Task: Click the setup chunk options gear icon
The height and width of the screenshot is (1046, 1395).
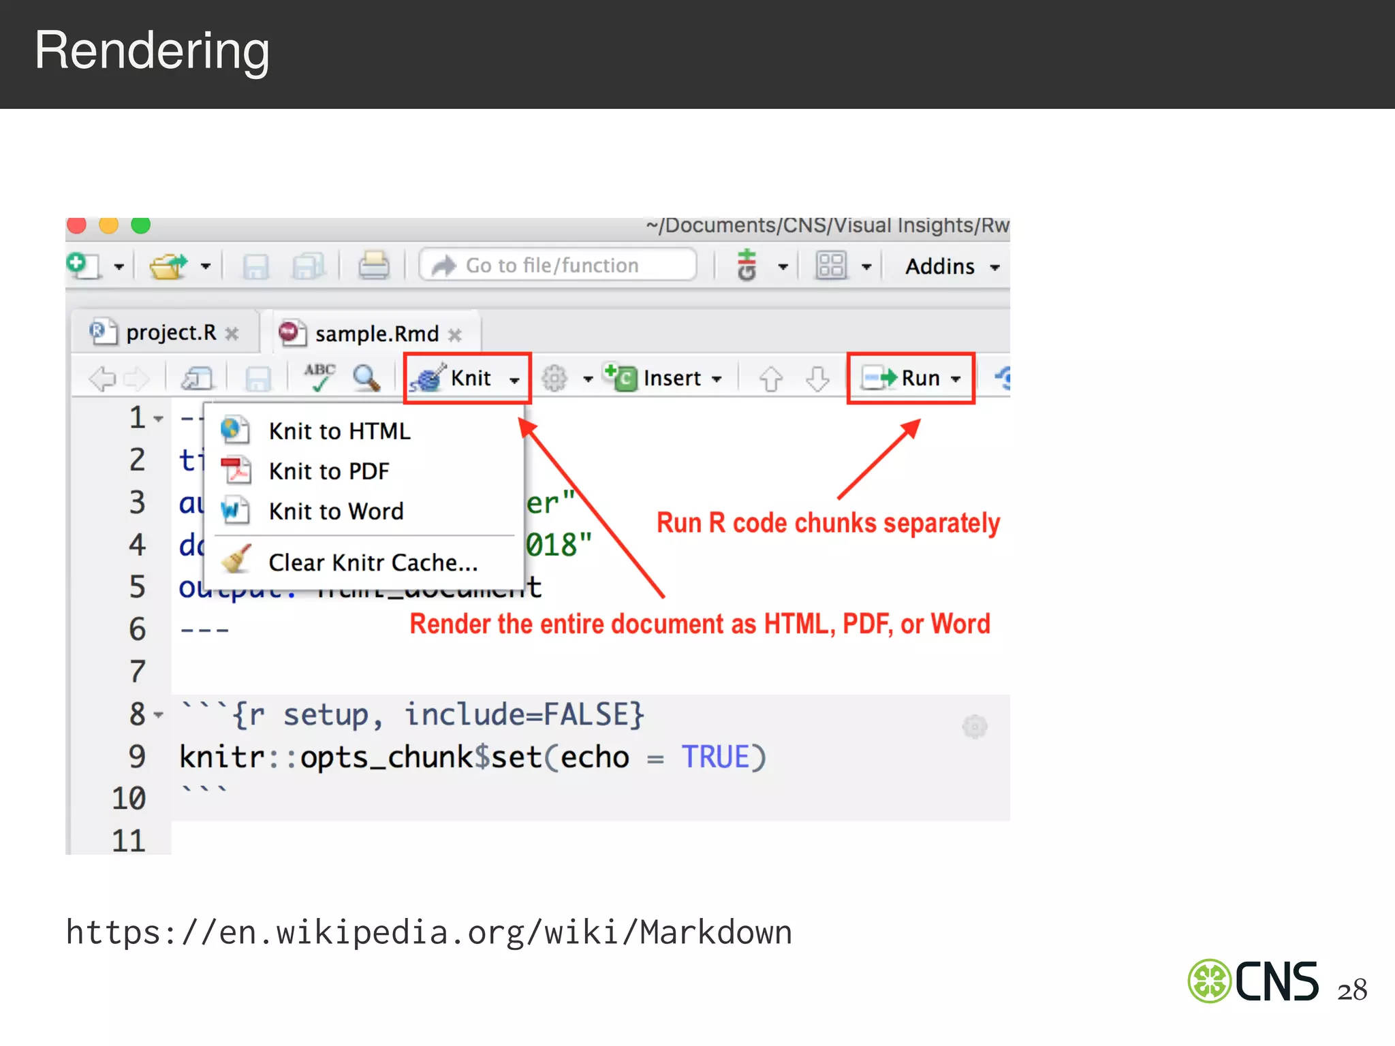Action: tap(975, 727)
